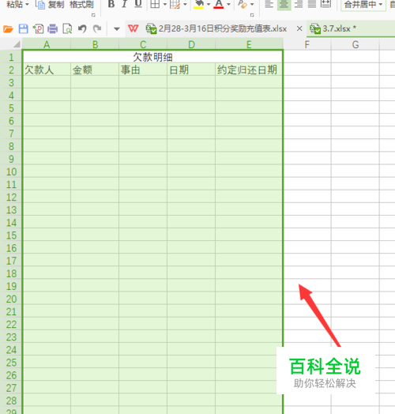Image resolution: width=395 pixels, height=414 pixels.
Task: Click Format Painter (格式刷) button
Action: coord(81,4)
